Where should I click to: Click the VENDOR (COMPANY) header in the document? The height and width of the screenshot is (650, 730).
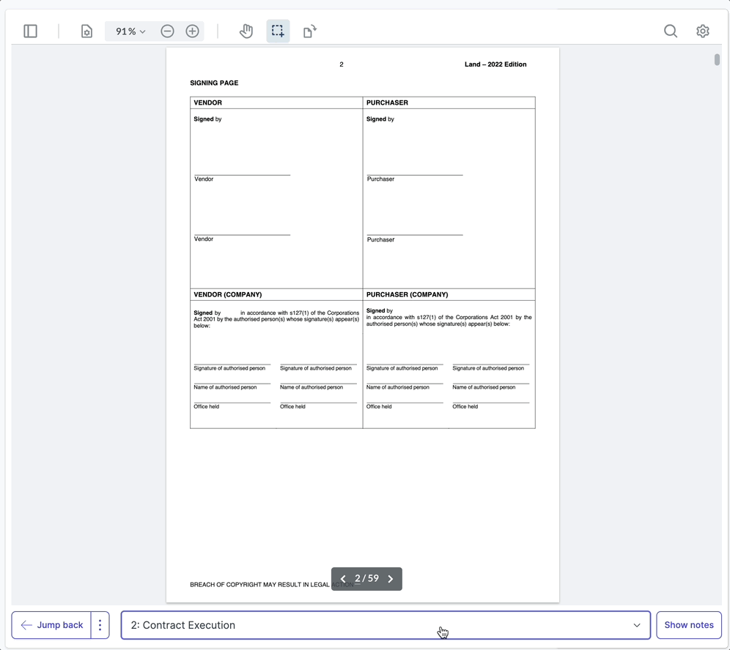(x=228, y=294)
